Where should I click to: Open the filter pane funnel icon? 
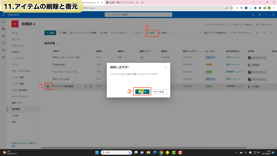point(258,33)
